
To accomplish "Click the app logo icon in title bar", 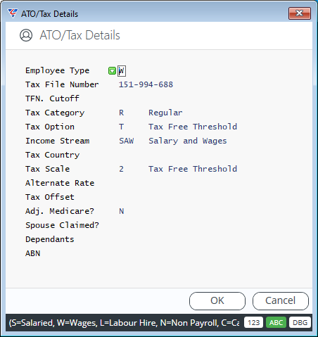I will click(13, 13).
